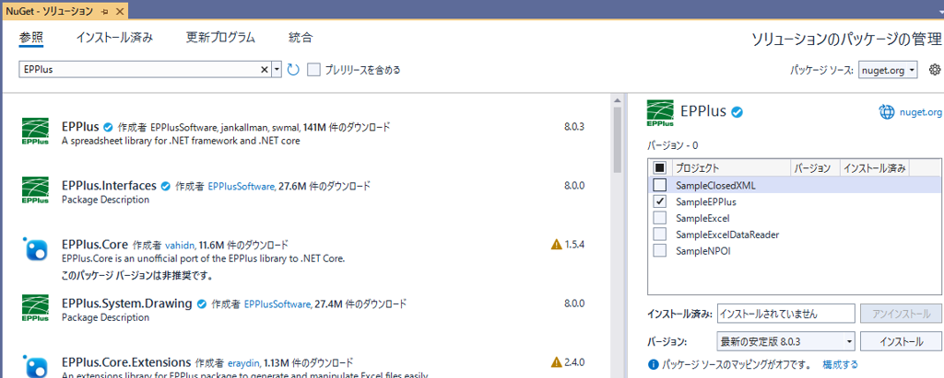944x378 pixels.
Task: Open the nuget.org link in details pane
Action: click(921, 112)
